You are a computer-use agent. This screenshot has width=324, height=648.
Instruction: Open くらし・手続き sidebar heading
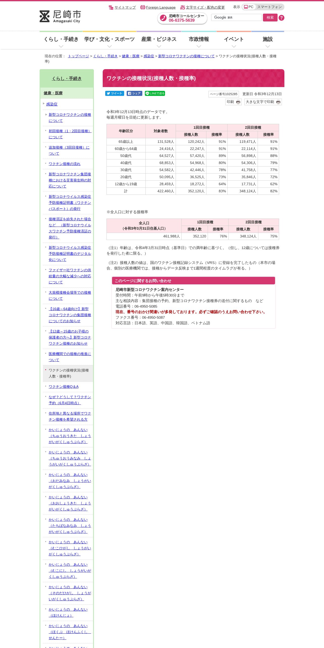tap(67, 78)
